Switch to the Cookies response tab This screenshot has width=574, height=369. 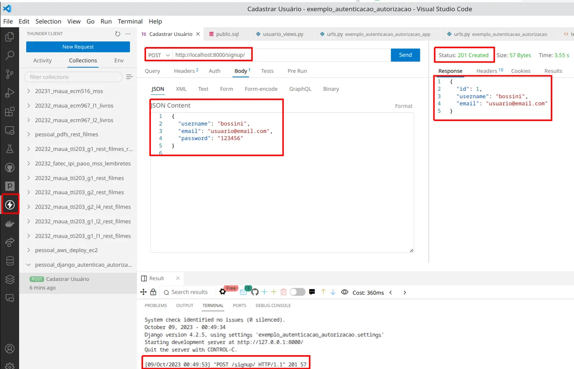pyautogui.click(x=521, y=71)
